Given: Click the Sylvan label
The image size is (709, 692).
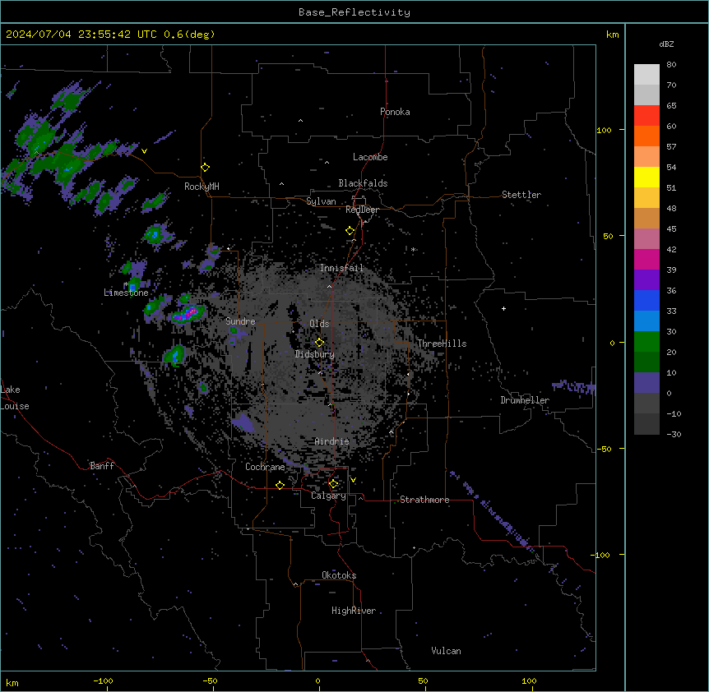Looking at the screenshot, I should 321,201.
